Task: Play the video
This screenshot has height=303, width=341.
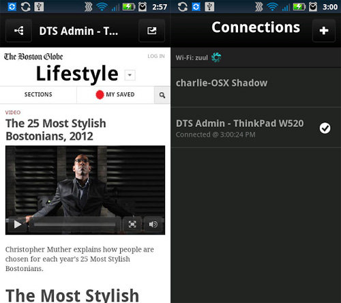Action: (17, 225)
